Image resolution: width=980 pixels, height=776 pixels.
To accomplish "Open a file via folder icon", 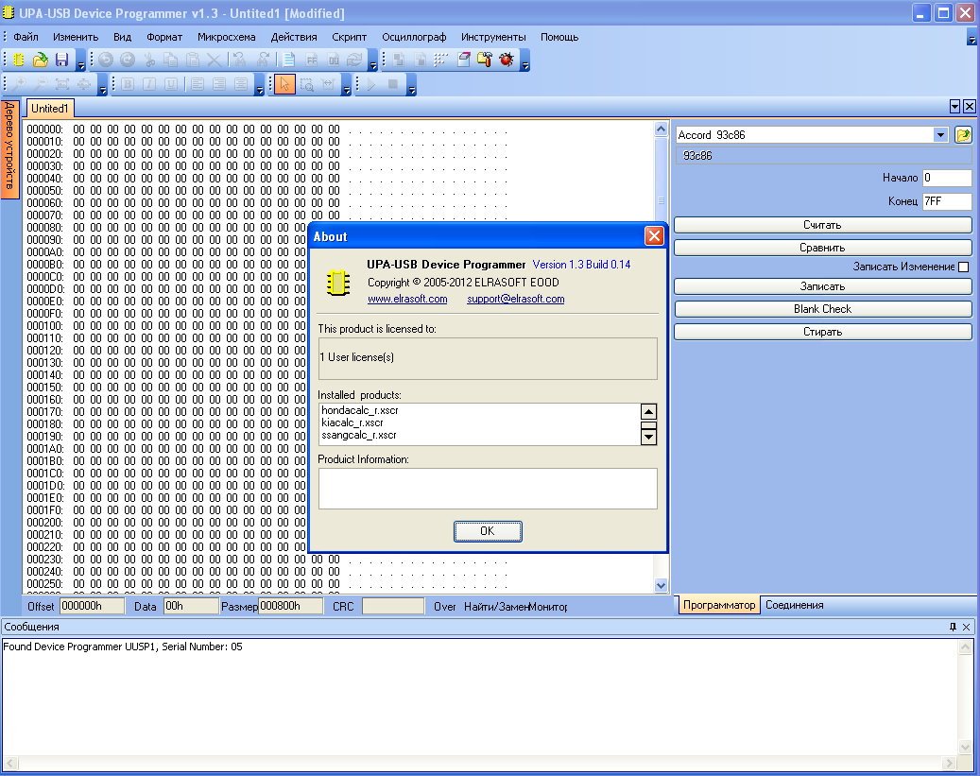I will [x=40, y=60].
